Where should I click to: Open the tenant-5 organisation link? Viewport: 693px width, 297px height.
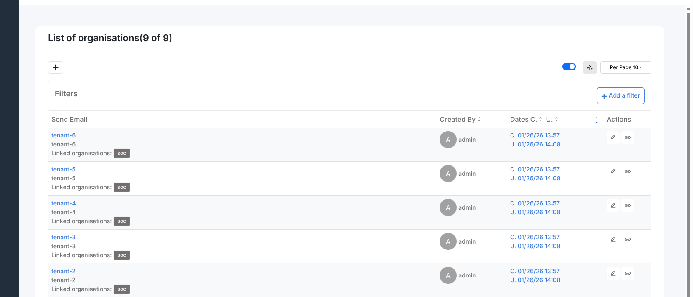tap(63, 169)
